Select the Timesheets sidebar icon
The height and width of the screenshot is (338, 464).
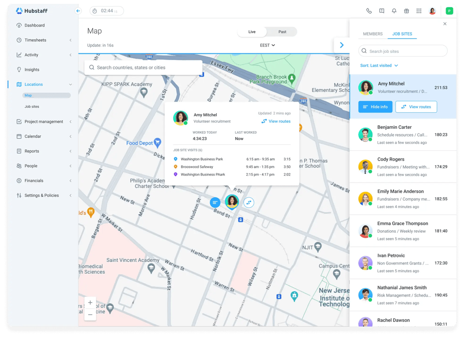click(x=18, y=40)
